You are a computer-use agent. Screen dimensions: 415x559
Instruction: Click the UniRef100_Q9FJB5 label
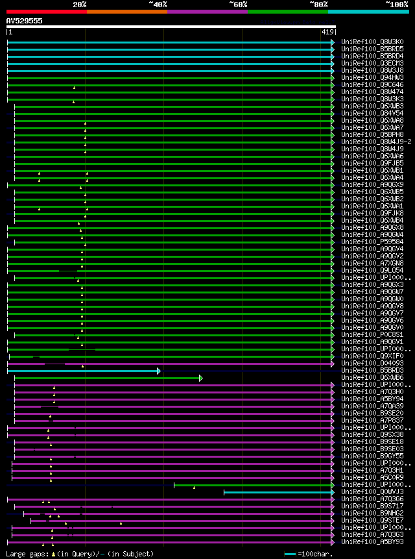pyautogui.click(x=372, y=163)
